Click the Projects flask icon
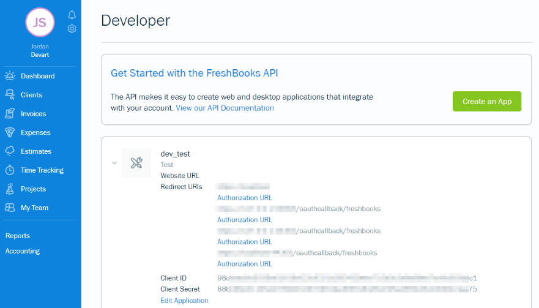The height and width of the screenshot is (308, 539). click(x=10, y=189)
